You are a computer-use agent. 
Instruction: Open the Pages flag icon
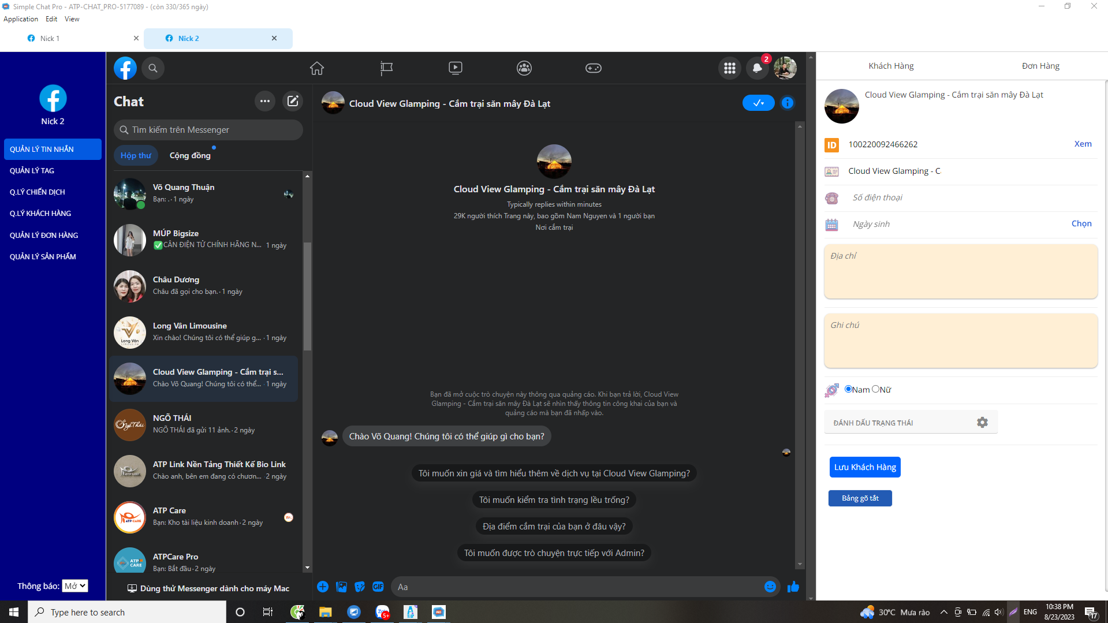coord(386,68)
